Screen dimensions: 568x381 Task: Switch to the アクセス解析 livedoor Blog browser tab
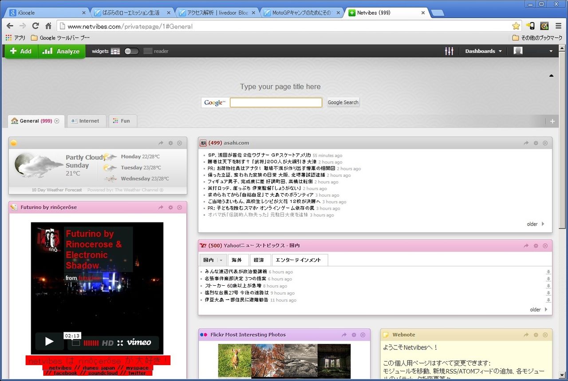(217, 13)
